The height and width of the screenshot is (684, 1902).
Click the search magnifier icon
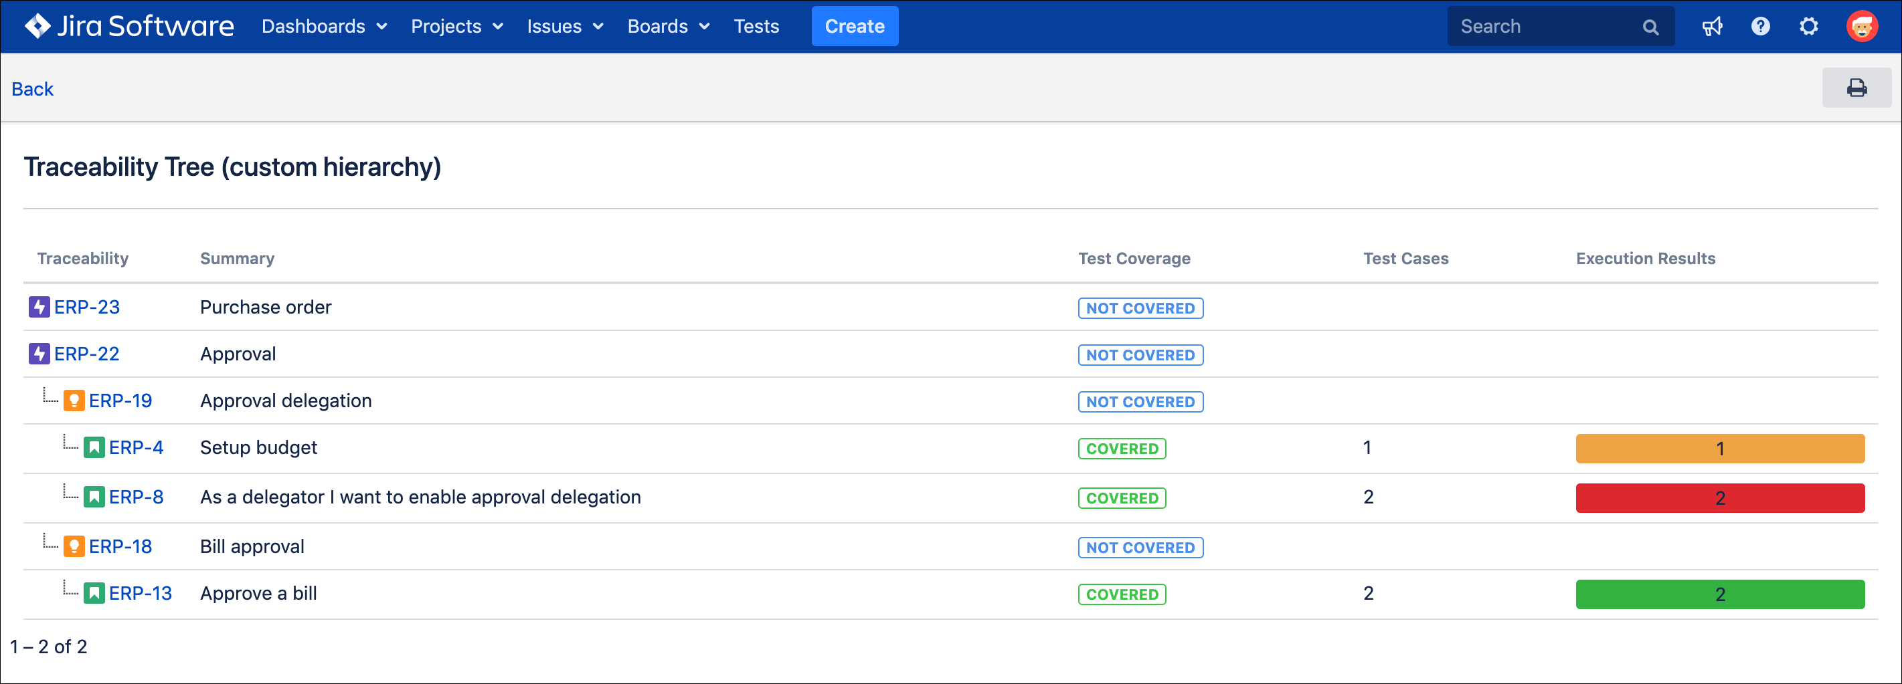pyautogui.click(x=1650, y=27)
